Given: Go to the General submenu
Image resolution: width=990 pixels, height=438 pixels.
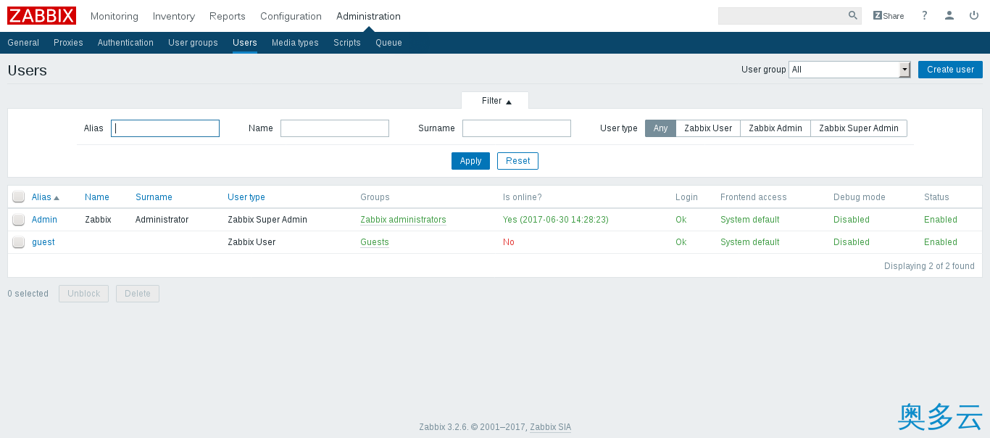Looking at the screenshot, I should (x=23, y=43).
